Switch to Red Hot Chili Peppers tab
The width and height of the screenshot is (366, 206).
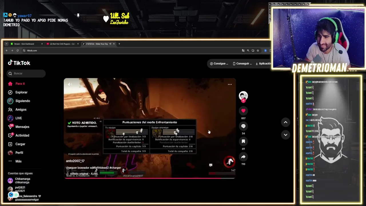tap(62, 44)
